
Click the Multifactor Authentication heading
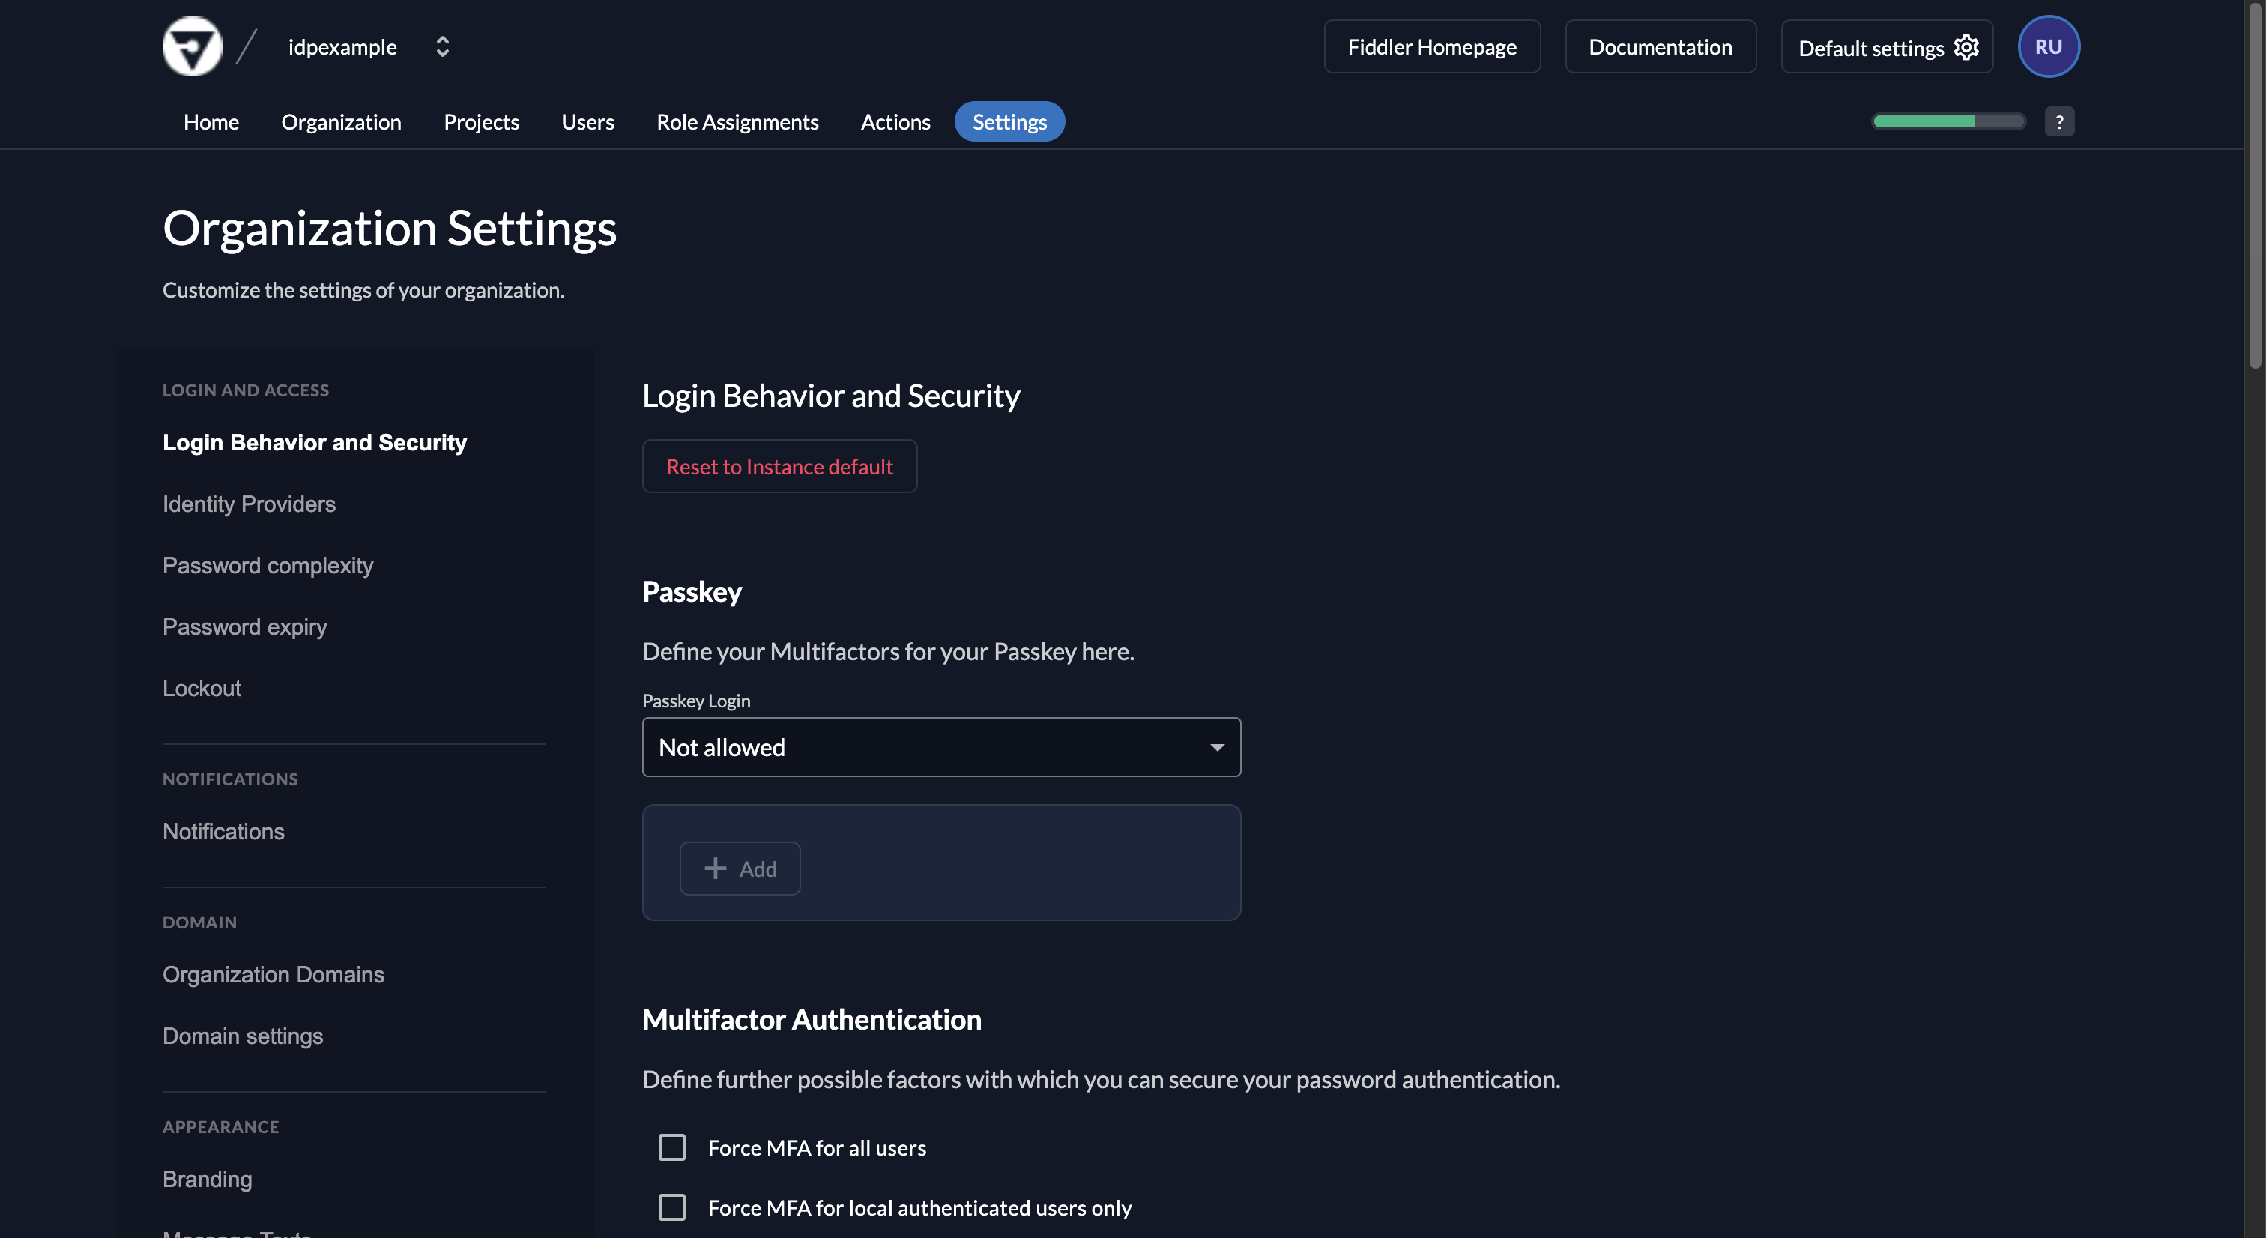tap(811, 1020)
